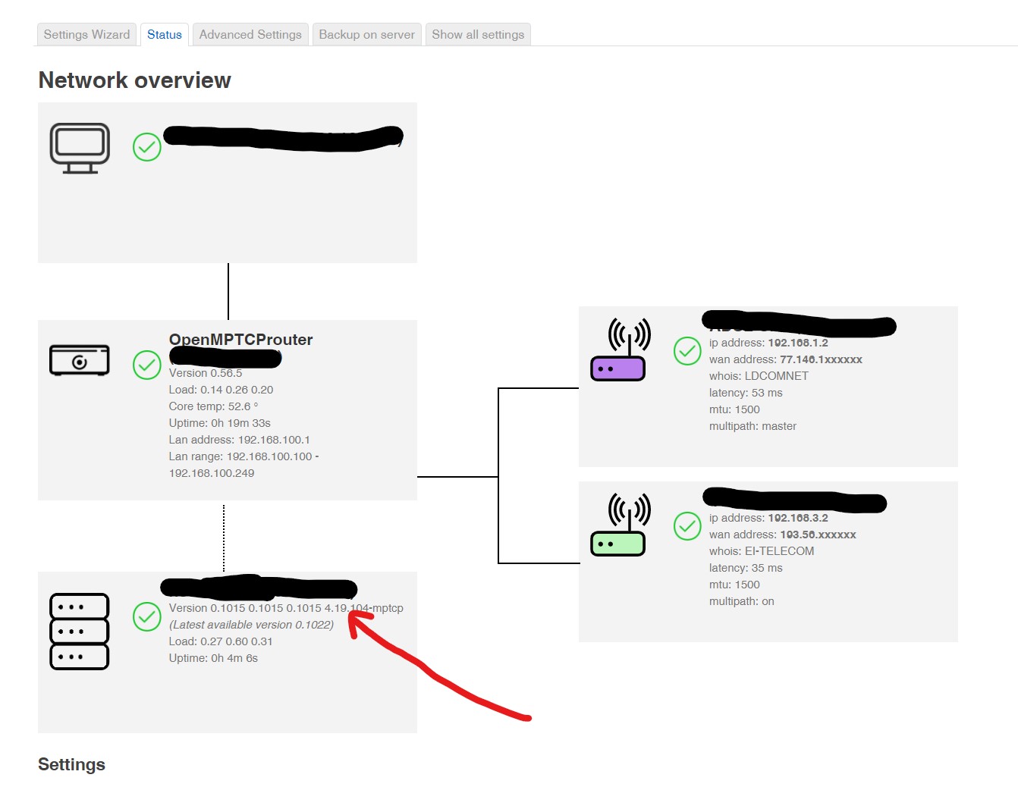The width and height of the screenshot is (1018, 787).
Task: Go to Show all settings tab
Action: pos(478,35)
